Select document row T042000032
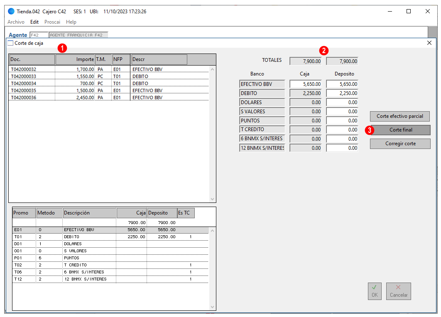Viewport: 441px width, 317px height. tap(110, 69)
